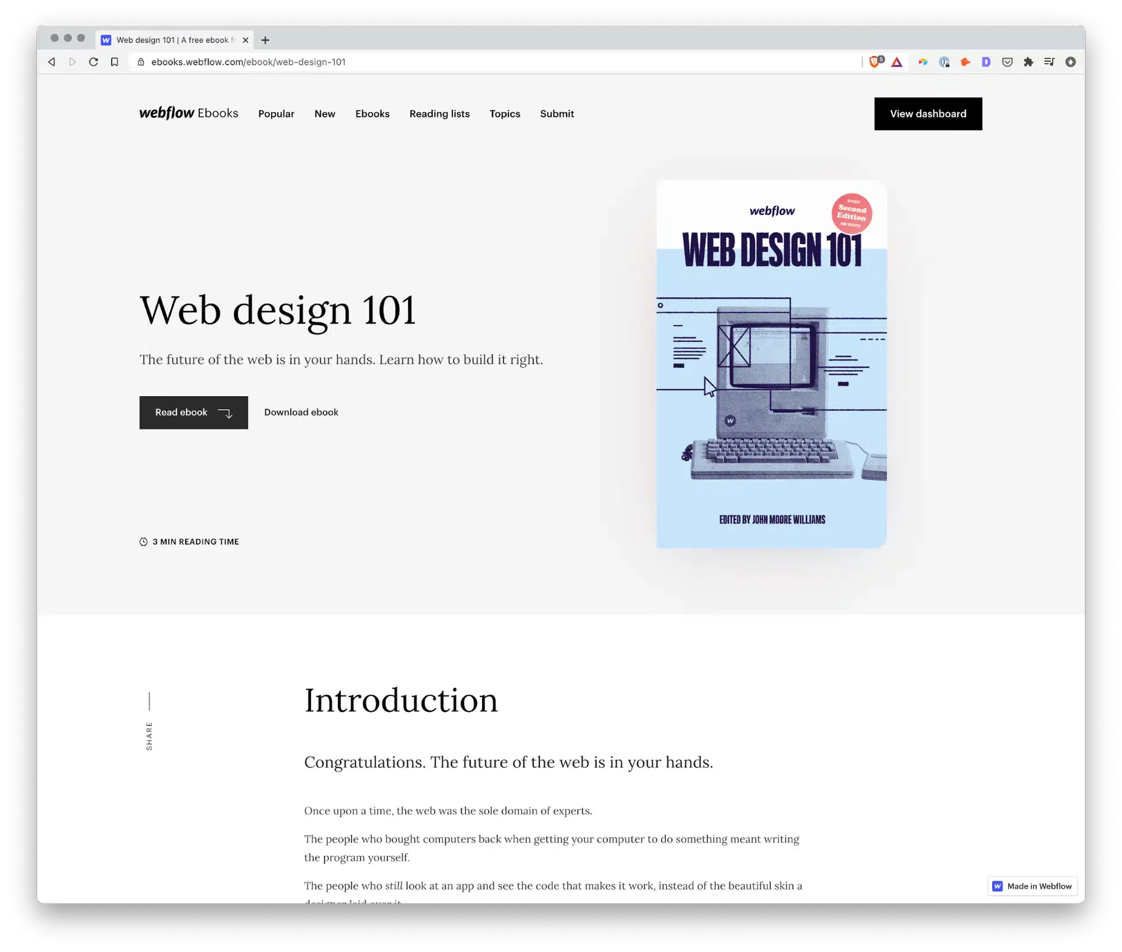Open the Topics nav menu
1122x952 pixels.
tap(505, 114)
